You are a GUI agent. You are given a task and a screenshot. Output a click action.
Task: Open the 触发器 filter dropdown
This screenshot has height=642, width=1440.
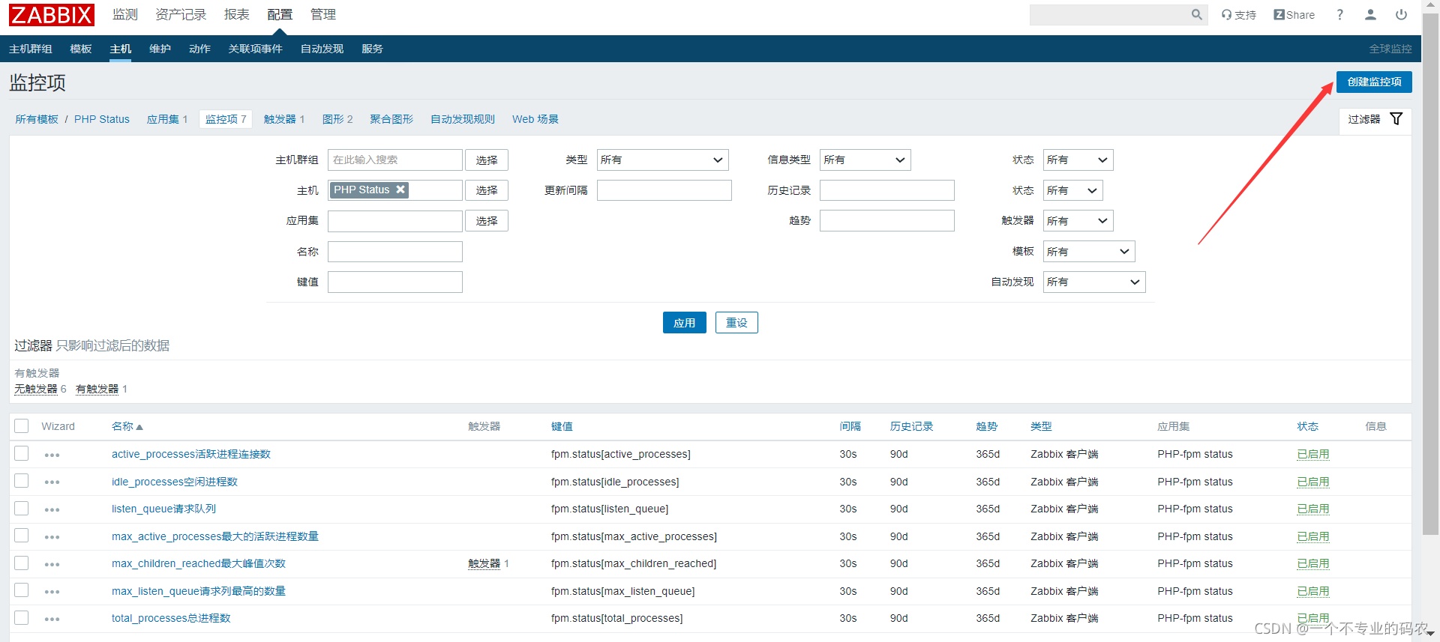(1078, 221)
